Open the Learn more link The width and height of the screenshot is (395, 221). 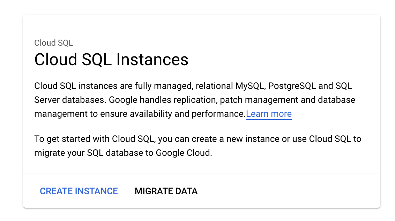[x=269, y=114]
